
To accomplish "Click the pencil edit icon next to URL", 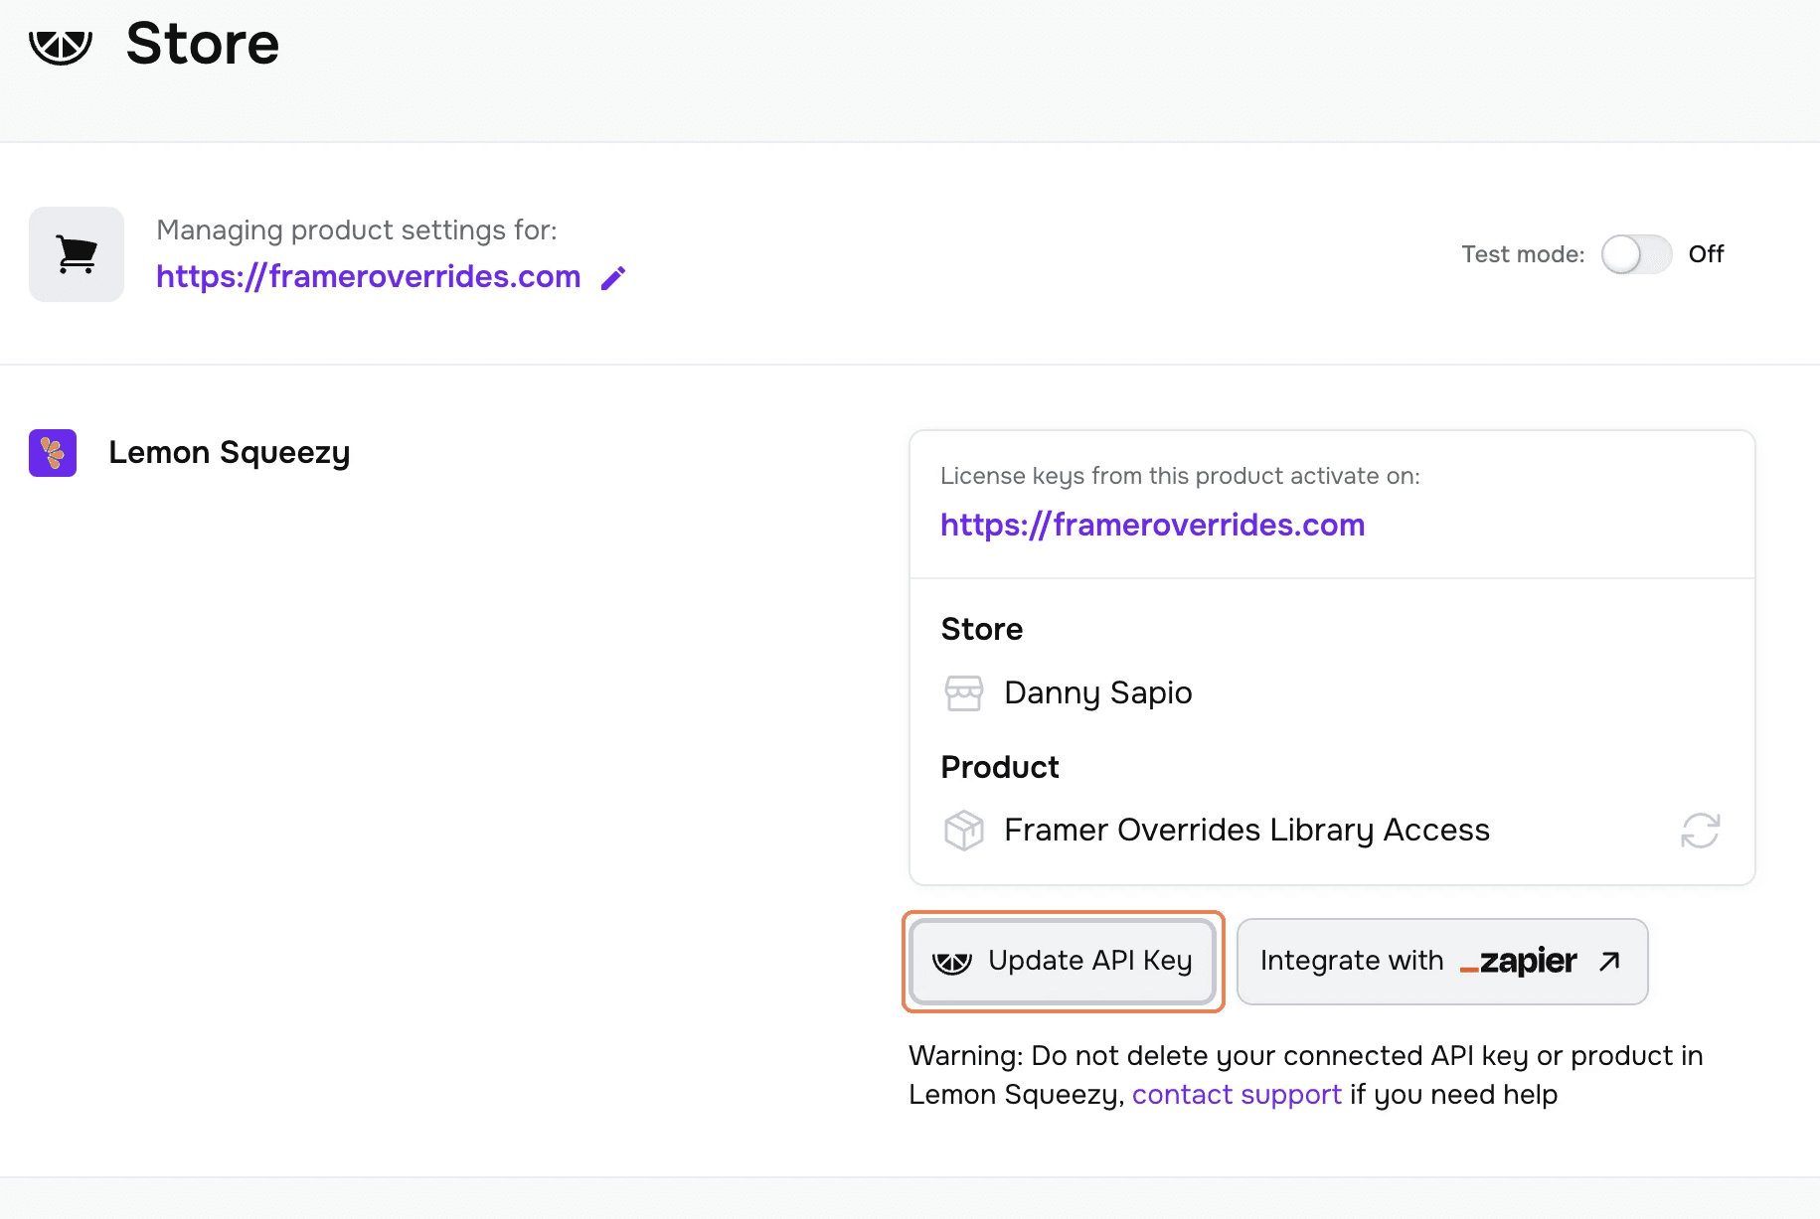I will pos(613,278).
